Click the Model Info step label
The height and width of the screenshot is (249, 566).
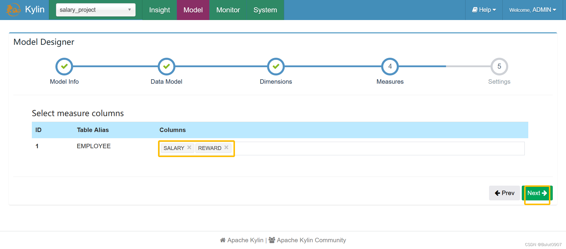pos(64,82)
